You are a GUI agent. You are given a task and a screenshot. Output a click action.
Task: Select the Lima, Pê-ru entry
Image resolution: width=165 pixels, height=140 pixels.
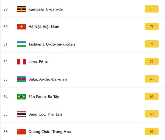[38, 62]
